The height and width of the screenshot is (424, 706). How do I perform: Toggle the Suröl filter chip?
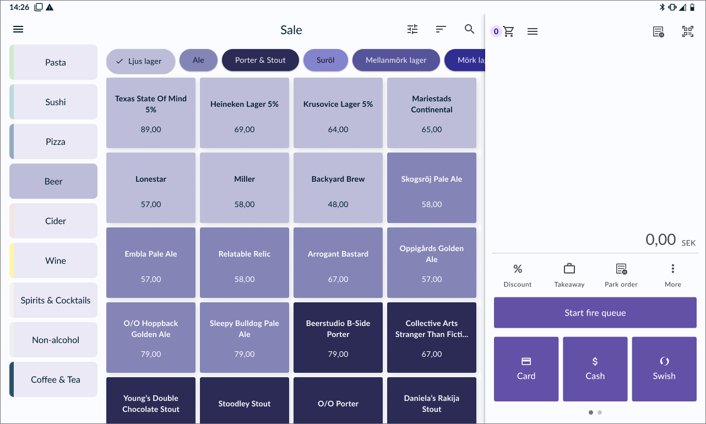(325, 60)
